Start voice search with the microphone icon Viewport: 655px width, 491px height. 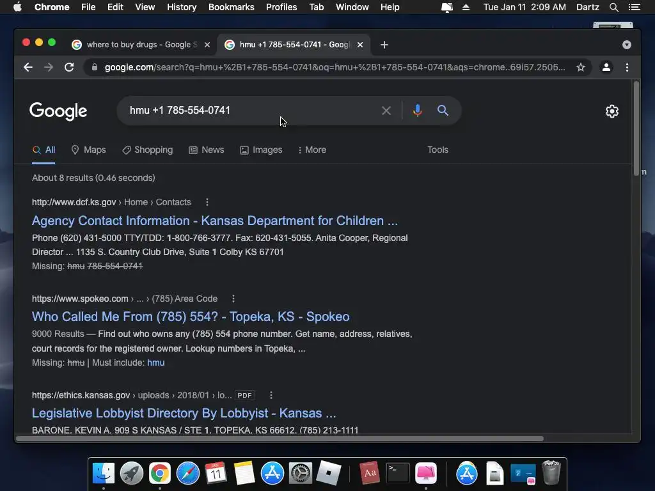click(417, 111)
